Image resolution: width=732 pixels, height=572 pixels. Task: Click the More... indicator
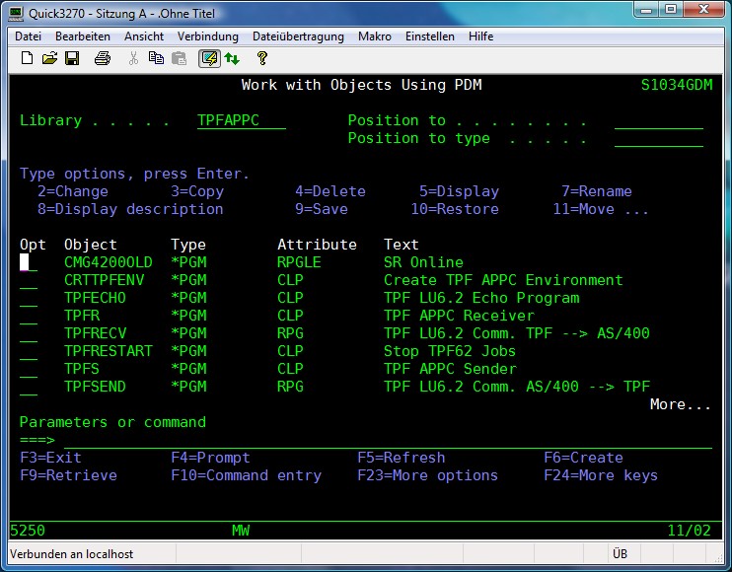680,404
